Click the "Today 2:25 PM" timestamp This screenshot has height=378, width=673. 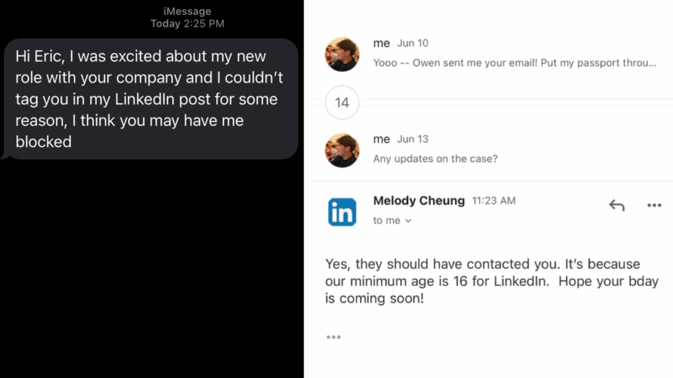pyautogui.click(x=187, y=24)
